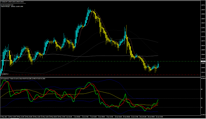Click the 50 level on the indicator scale
The image size is (206, 119).
click(x=202, y=98)
